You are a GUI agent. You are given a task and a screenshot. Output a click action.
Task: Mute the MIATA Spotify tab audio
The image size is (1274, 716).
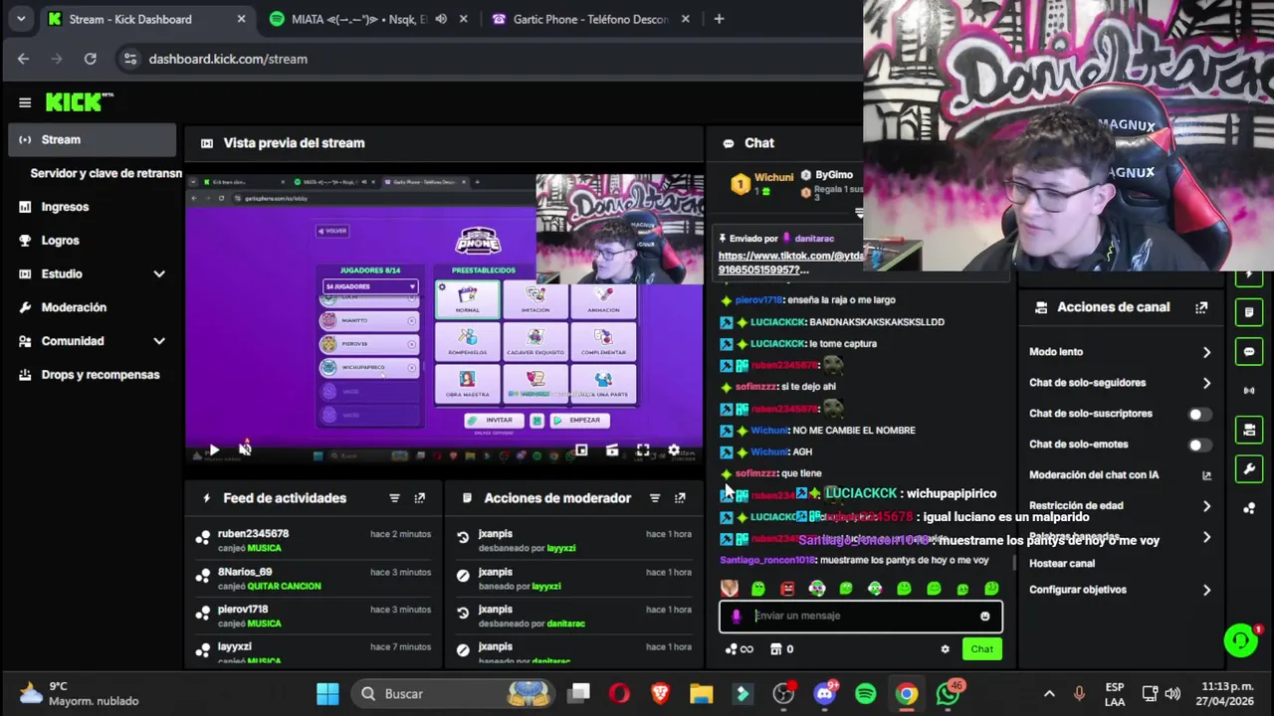[441, 19]
